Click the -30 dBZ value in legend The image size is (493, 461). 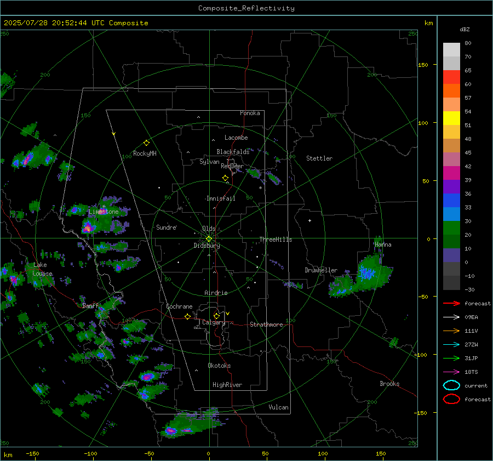(x=469, y=289)
